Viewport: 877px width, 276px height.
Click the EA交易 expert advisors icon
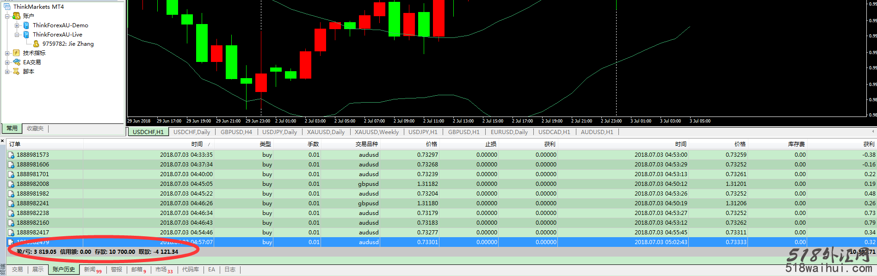click(x=17, y=62)
